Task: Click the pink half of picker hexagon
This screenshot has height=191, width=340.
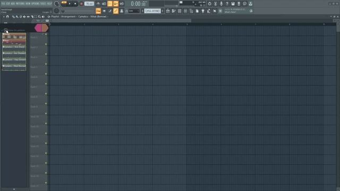Action: click(38, 28)
